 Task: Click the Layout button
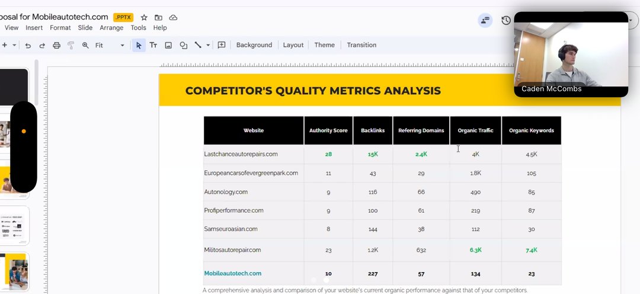pos(293,45)
